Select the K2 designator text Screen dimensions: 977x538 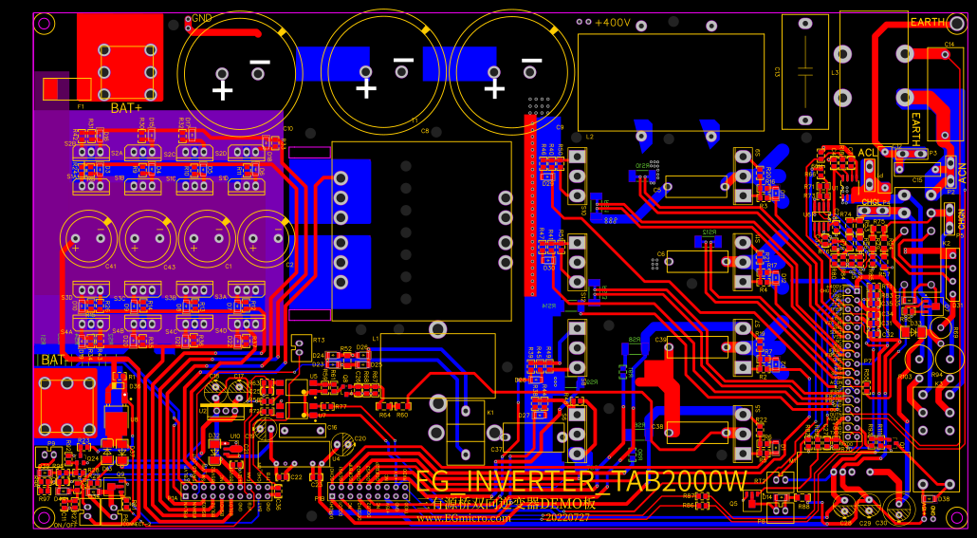[947, 243]
